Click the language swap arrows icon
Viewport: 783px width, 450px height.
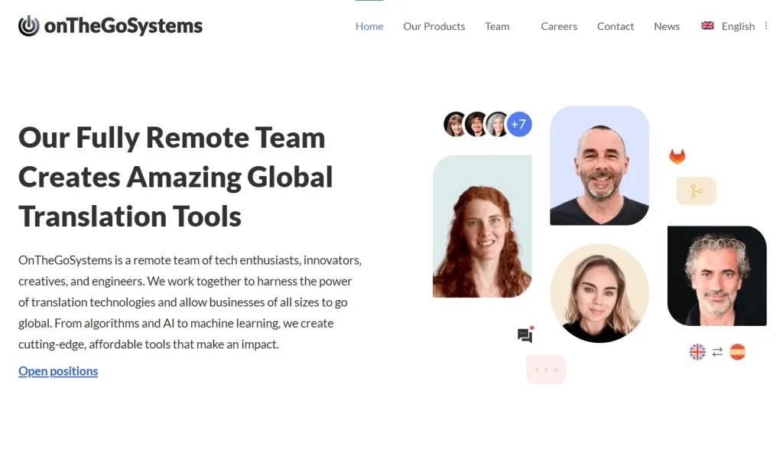coord(717,352)
